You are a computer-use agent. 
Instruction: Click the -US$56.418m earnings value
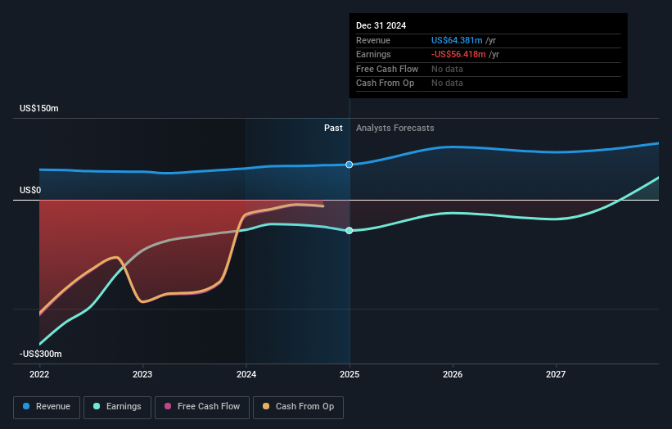pyautogui.click(x=458, y=54)
